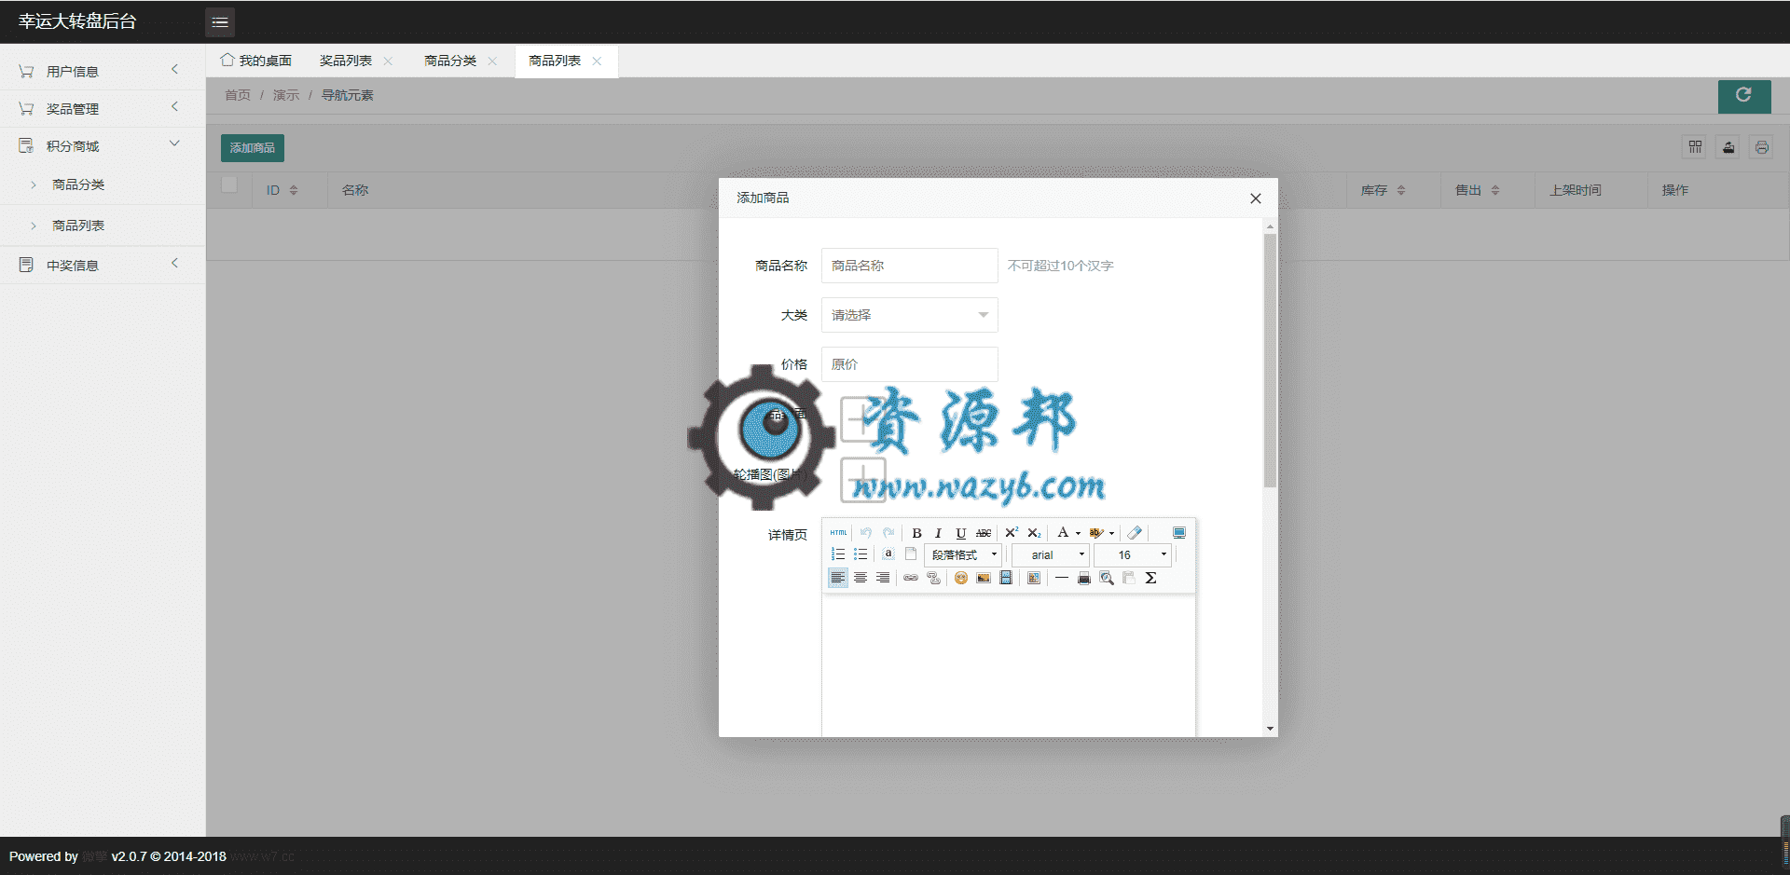Sort table by ID column

294,190
